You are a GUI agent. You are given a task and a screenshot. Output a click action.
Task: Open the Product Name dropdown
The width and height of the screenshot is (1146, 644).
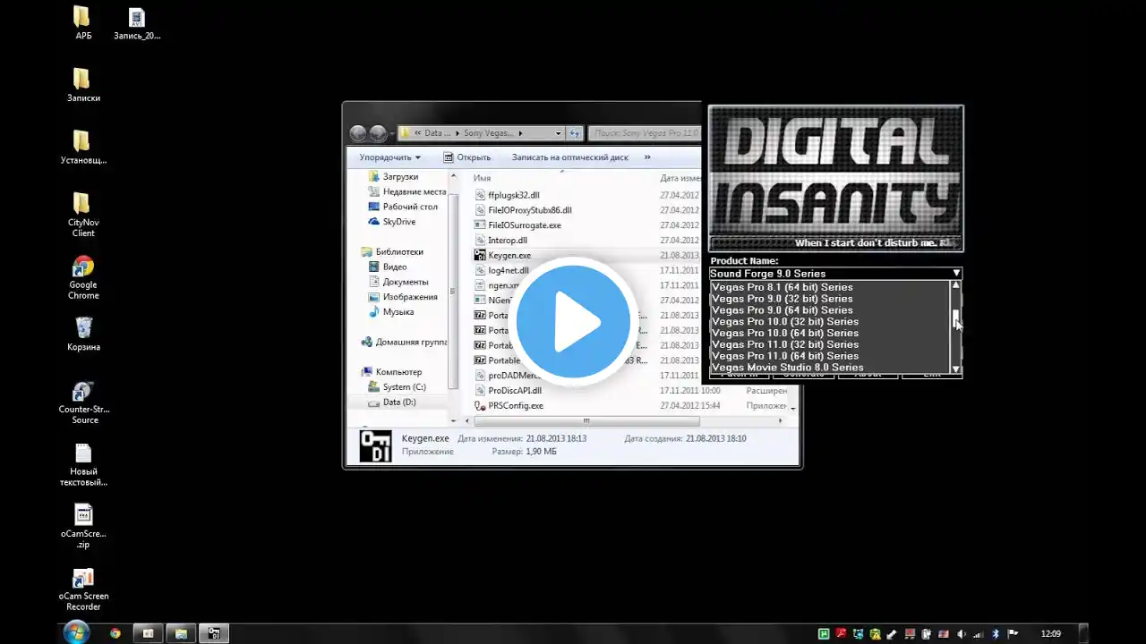[835, 273]
